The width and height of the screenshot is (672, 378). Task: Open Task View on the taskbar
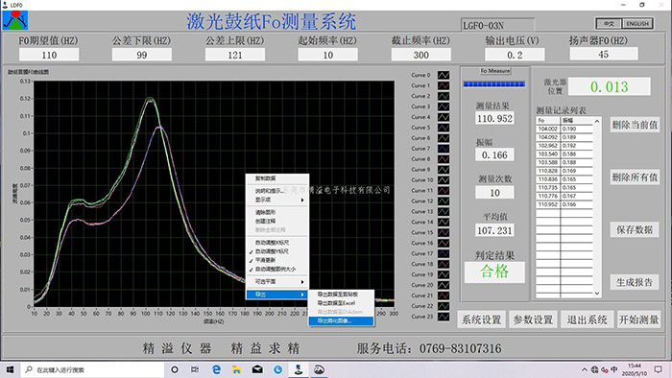[195, 369]
